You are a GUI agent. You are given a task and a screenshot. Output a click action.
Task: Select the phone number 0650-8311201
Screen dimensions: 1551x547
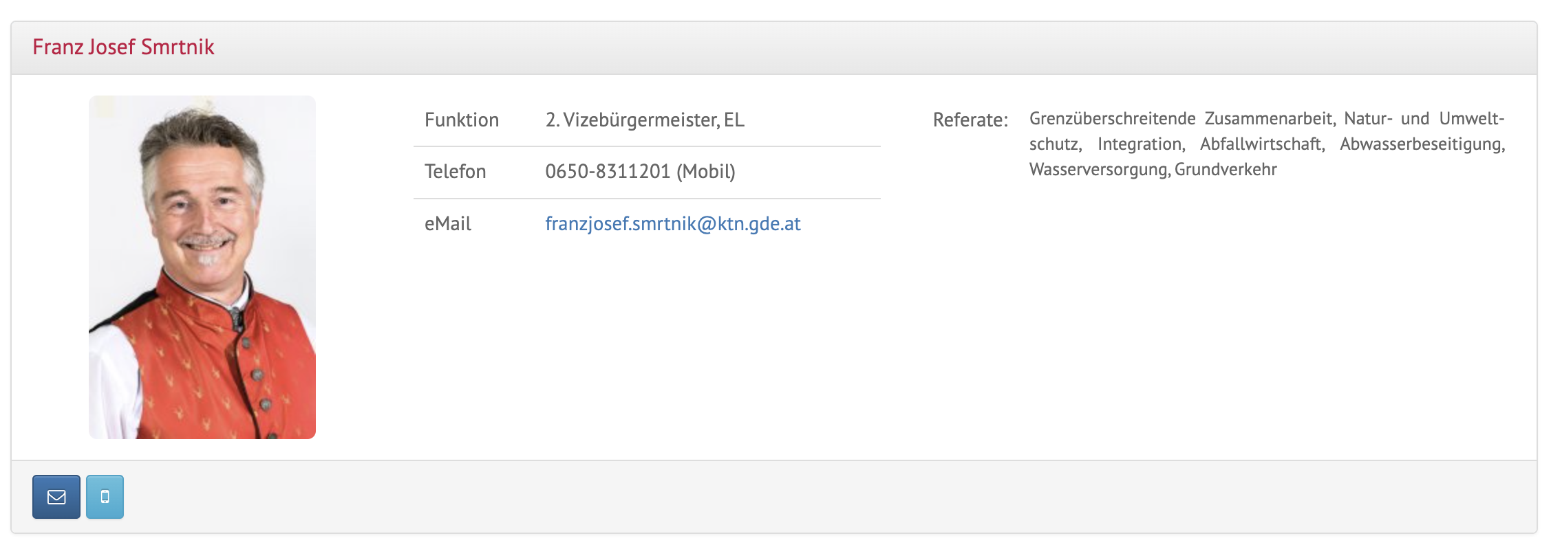pyautogui.click(x=608, y=172)
